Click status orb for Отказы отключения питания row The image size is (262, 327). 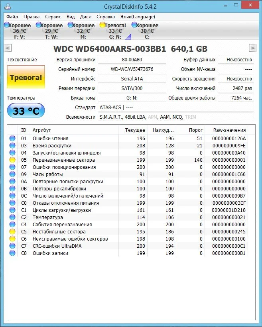pos(12,203)
